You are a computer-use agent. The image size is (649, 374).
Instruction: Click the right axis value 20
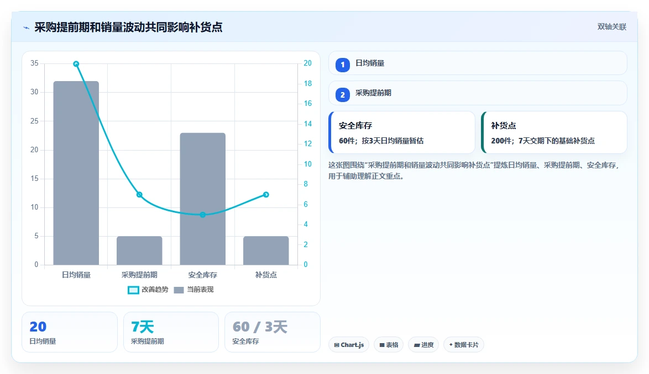pos(307,63)
